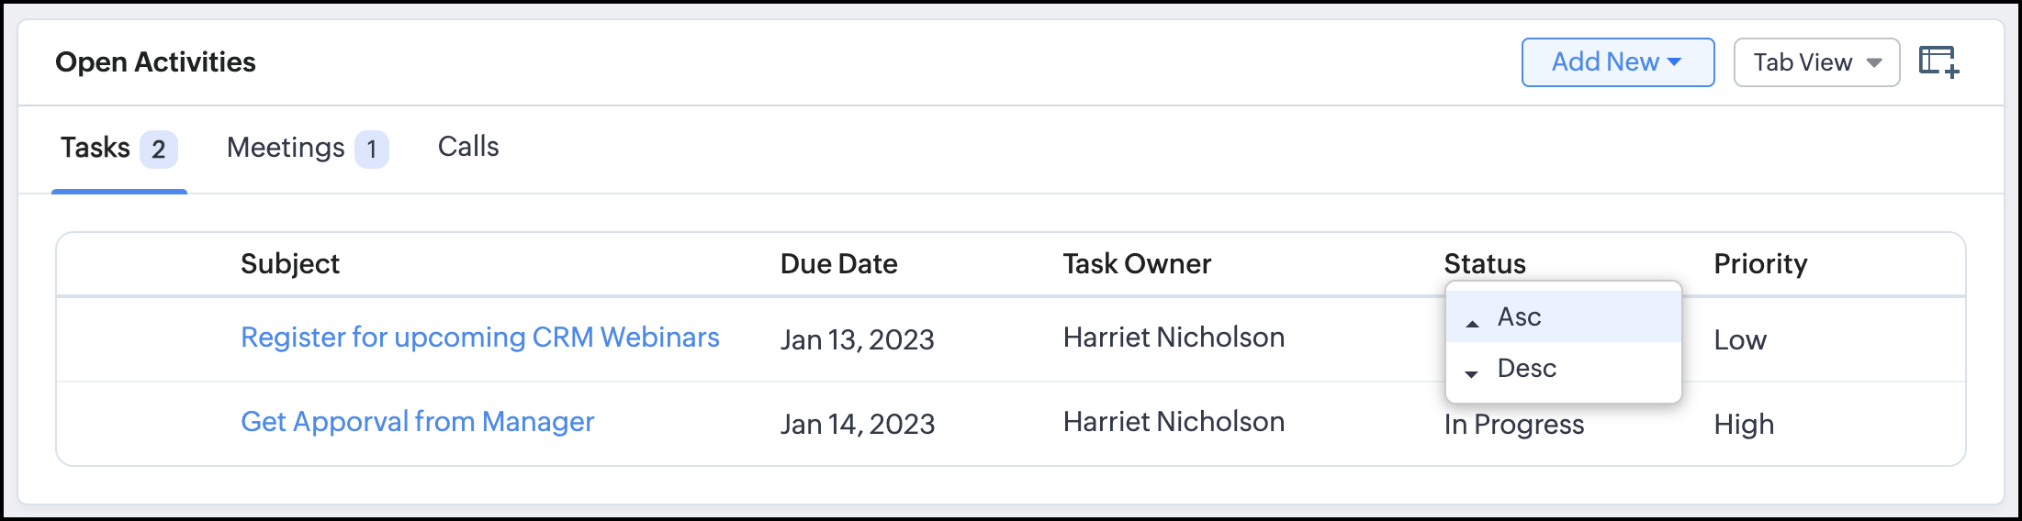
Task: Click the Priority column header
Action: 1759,264
